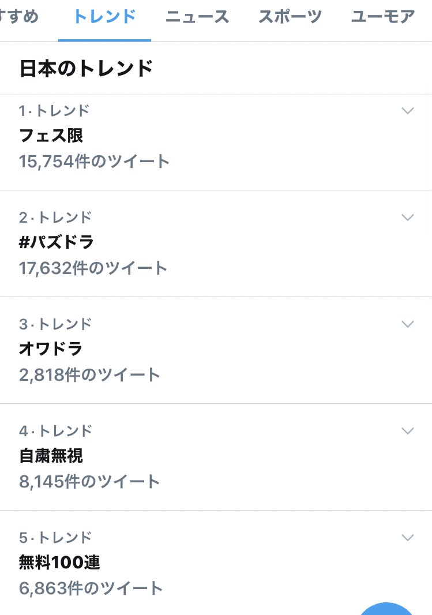
Task: Click the 8,145件のツイート count
Action: point(89,481)
